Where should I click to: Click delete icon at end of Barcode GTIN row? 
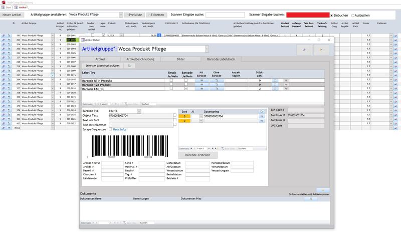[286, 80]
